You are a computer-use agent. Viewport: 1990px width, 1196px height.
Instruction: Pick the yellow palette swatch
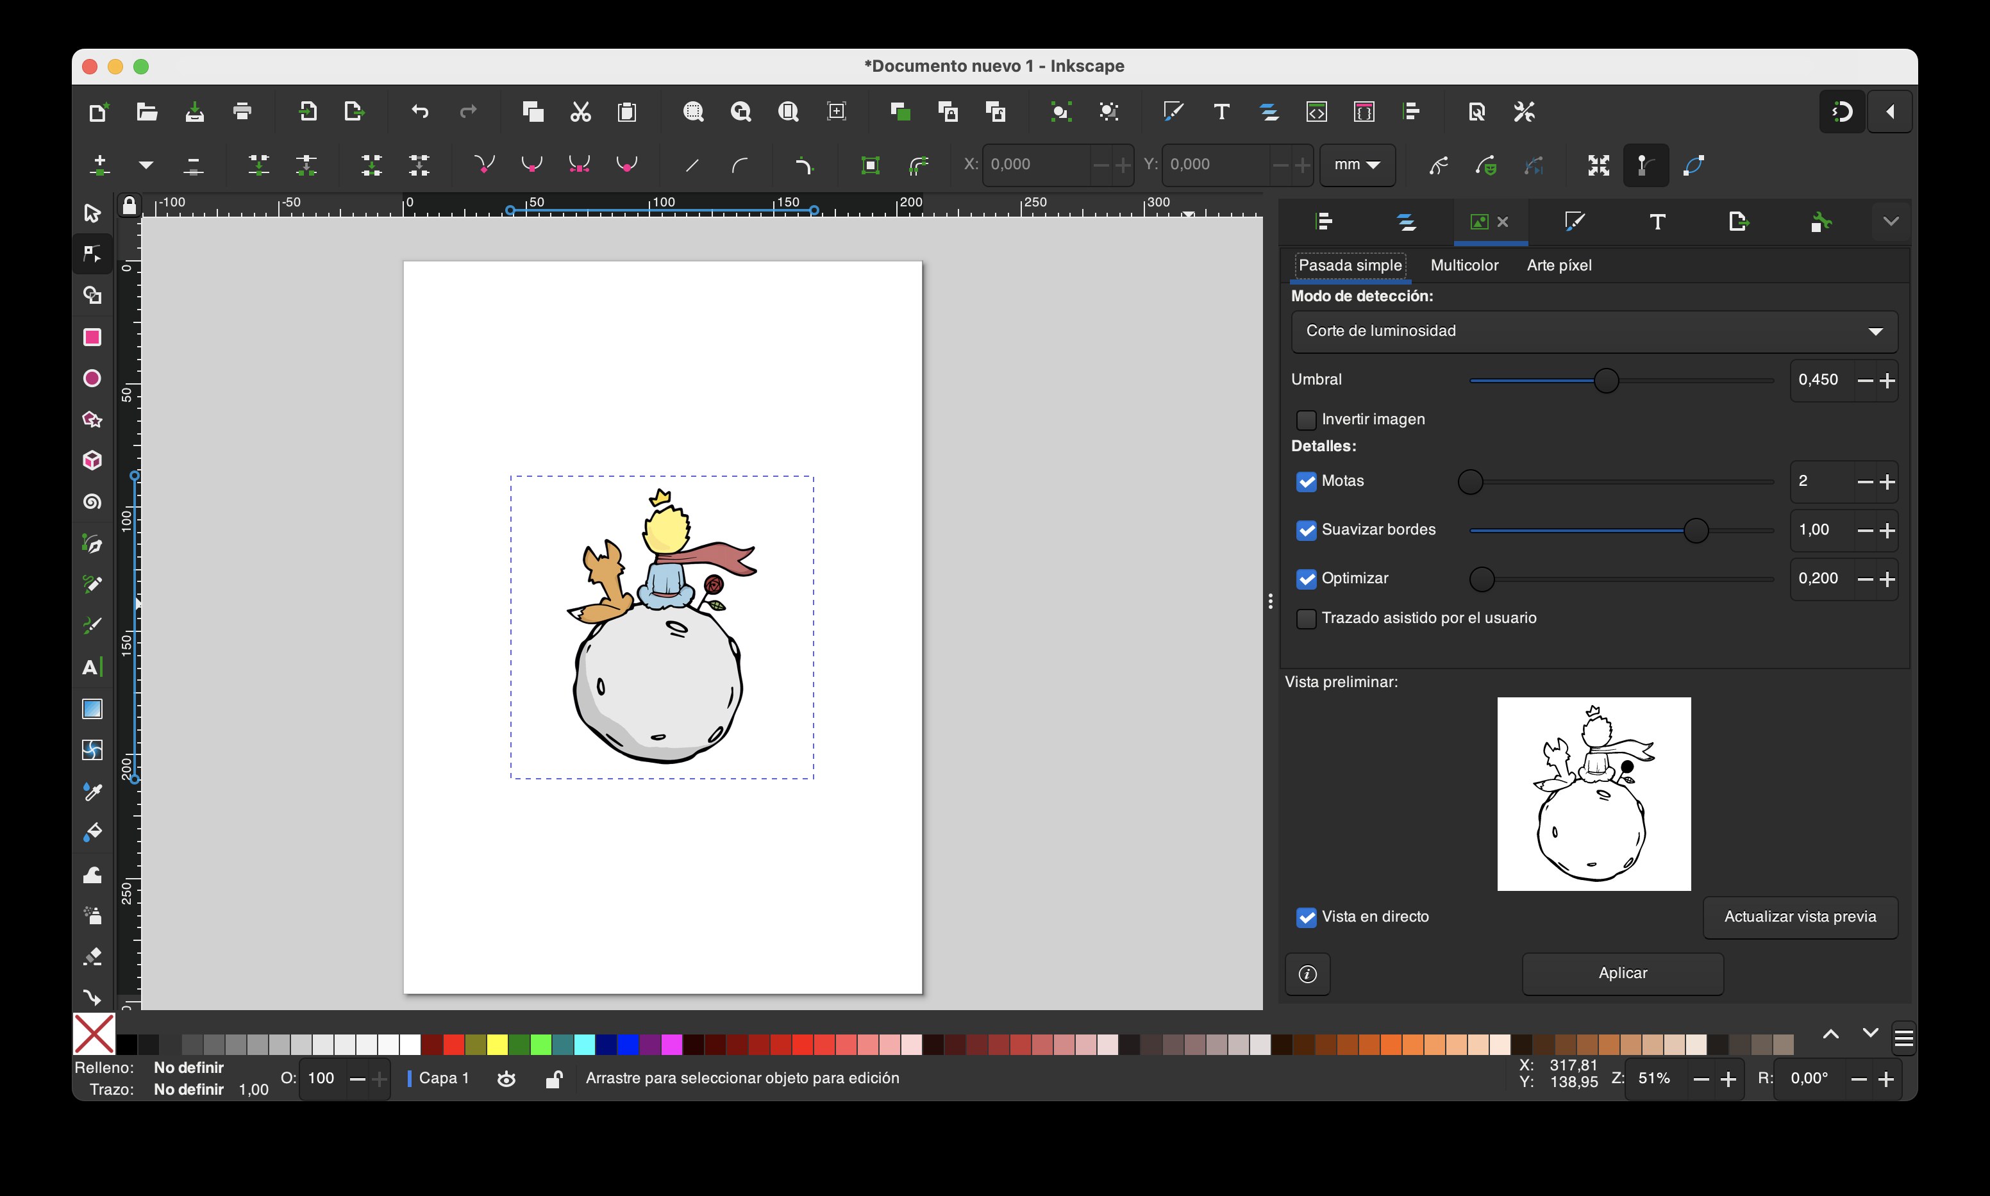(x=498, y=1045)
